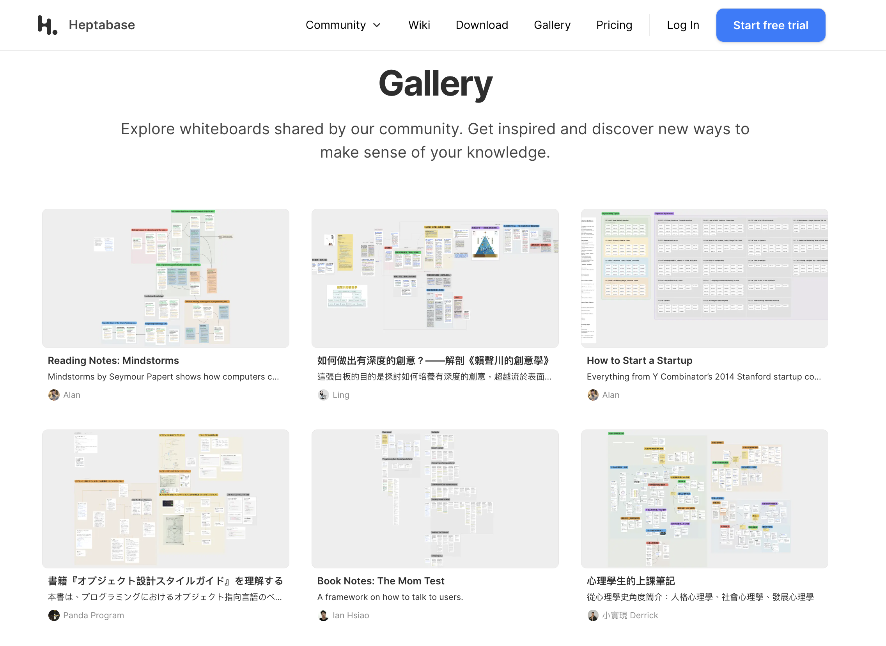Click Ling's avatar icon

point(323,395)
